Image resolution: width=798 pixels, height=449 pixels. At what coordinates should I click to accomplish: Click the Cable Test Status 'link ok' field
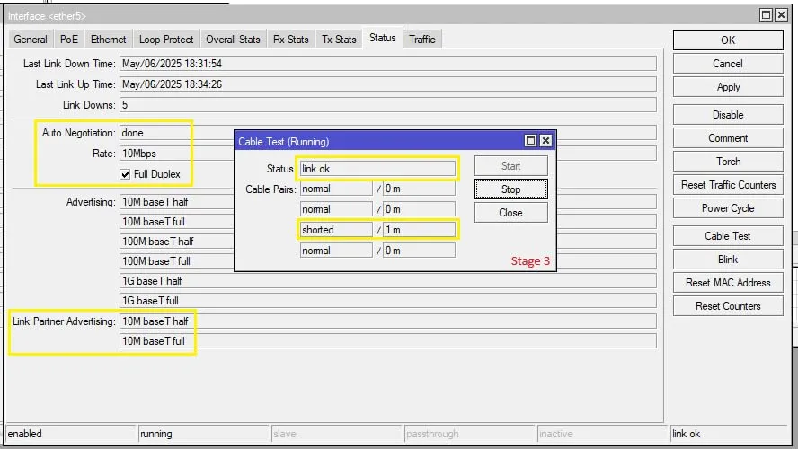click(x=377, y=169)
